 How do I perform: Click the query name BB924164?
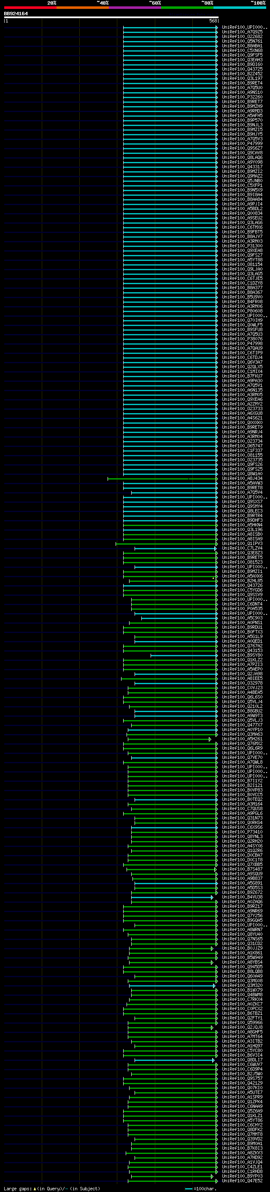tap(16, 14)
